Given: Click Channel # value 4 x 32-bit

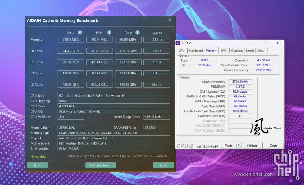Looking at the screenshot, I should click(264, 60).
